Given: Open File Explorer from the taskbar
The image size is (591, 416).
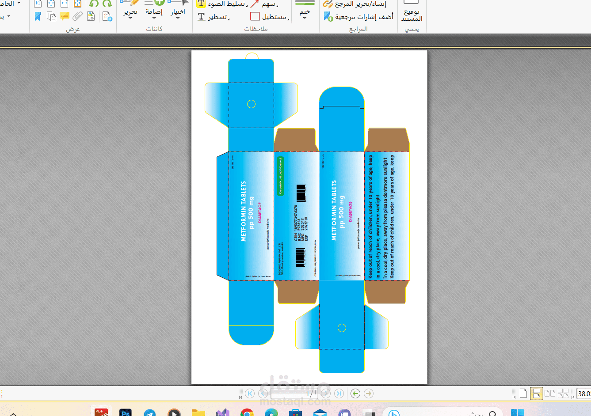Looking at the screenshot, I should [198, 412].
